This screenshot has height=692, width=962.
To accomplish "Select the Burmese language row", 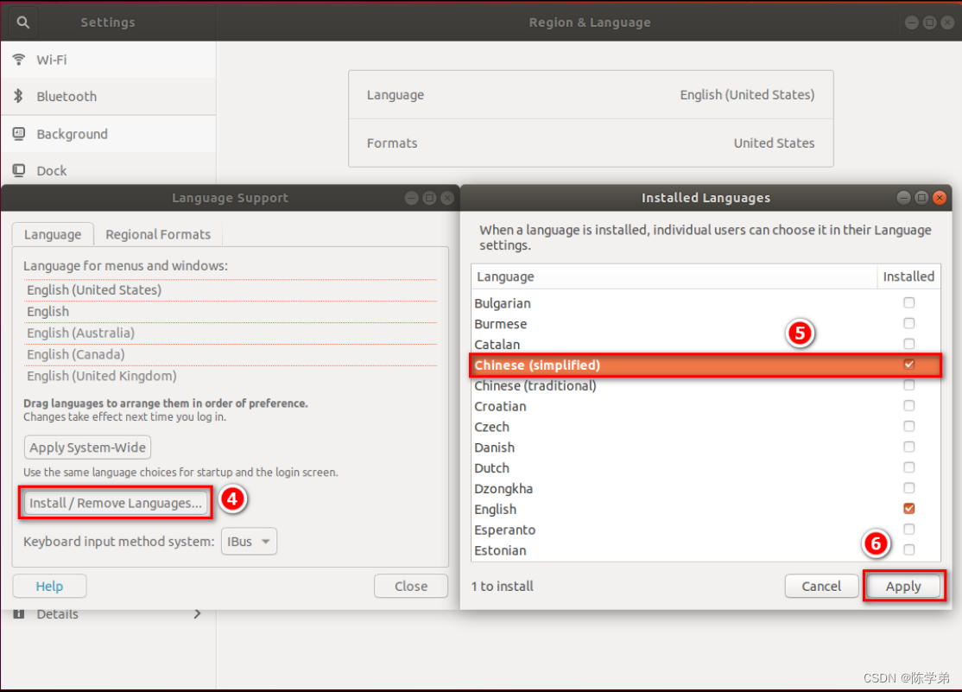I will (x=706, y=324).
